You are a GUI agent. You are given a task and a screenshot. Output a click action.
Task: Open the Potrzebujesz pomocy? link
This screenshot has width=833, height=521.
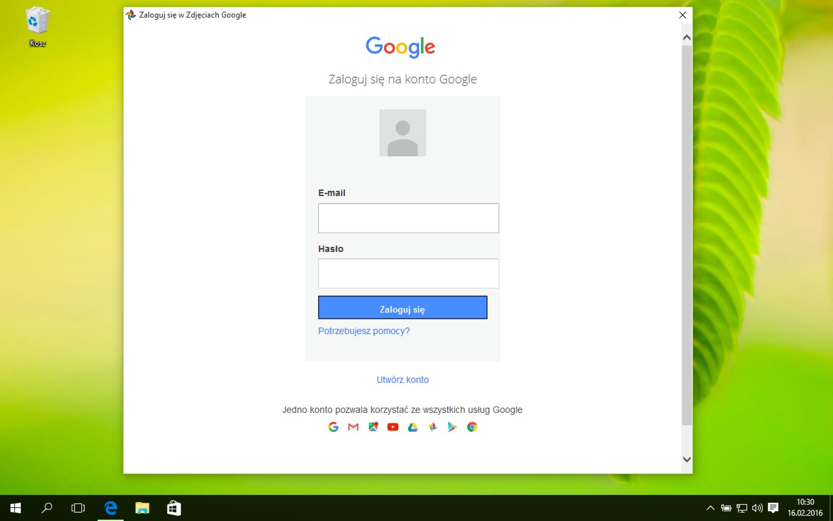coord(364,331)
